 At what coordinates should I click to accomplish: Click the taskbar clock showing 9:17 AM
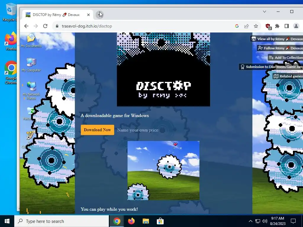tap(278, 221)
